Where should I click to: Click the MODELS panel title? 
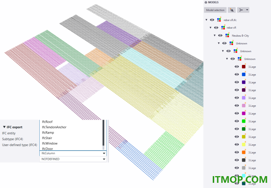(213, 3)
